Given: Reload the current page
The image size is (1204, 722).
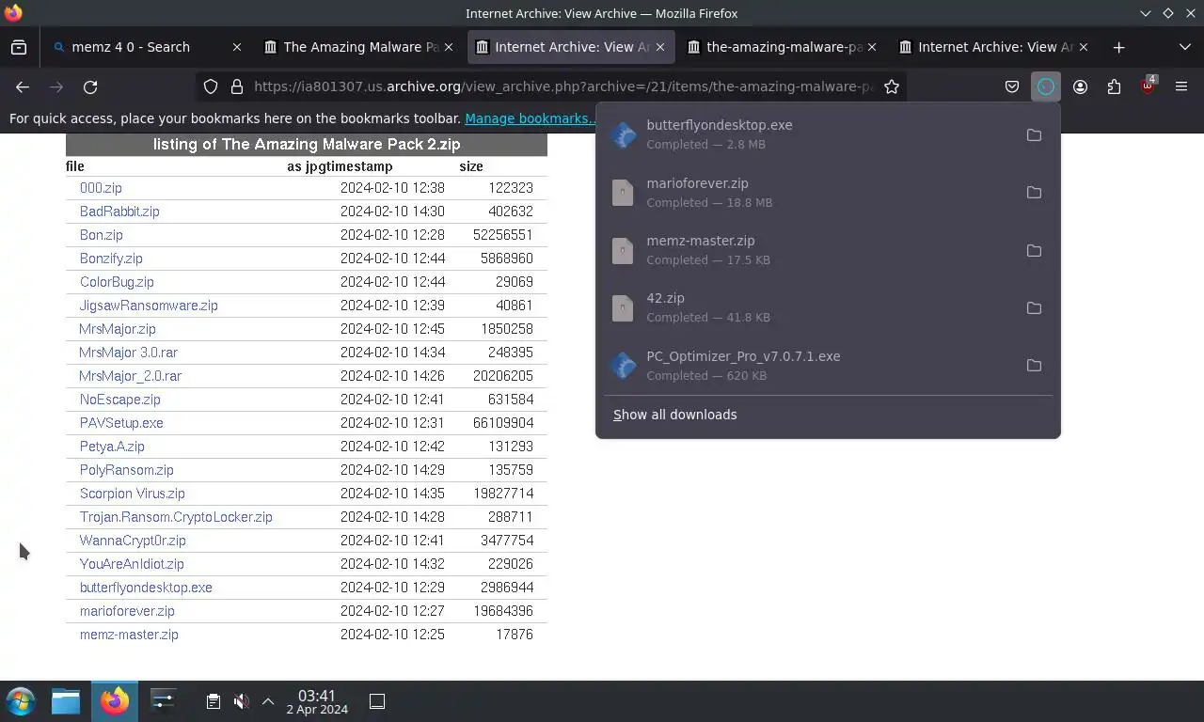Looking at the screenshot, I should 90,86.
